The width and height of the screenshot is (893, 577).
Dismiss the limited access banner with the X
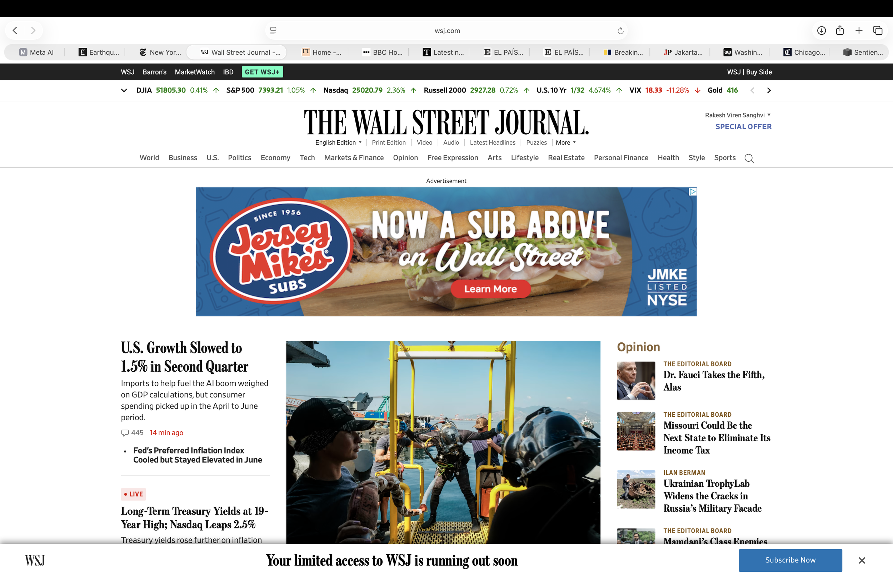coord(862,560)
